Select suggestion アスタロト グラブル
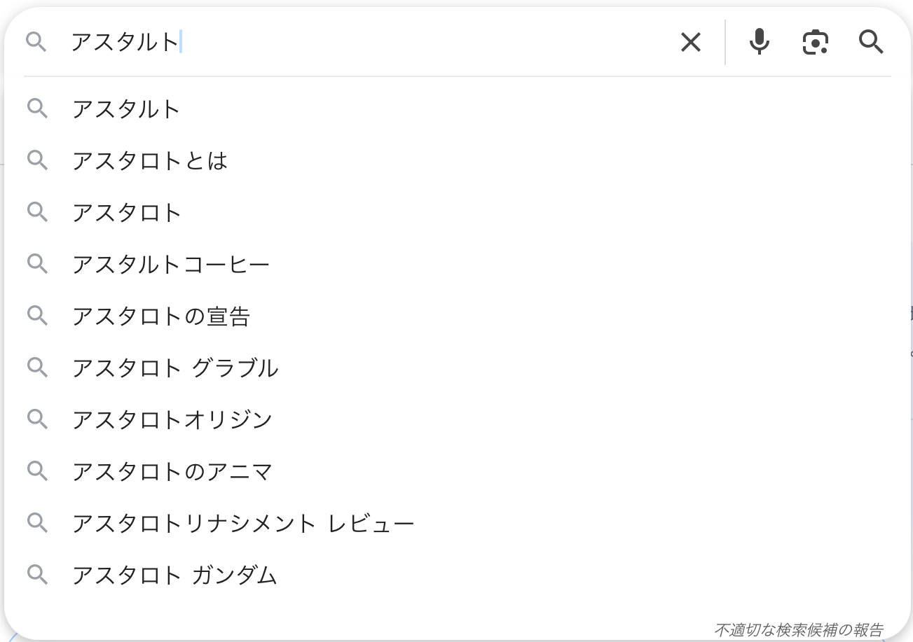This screenshot has height=642, width=913. 175,368
